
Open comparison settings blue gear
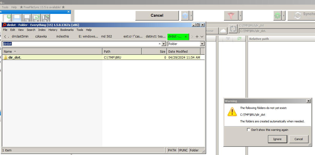(185, 16)
